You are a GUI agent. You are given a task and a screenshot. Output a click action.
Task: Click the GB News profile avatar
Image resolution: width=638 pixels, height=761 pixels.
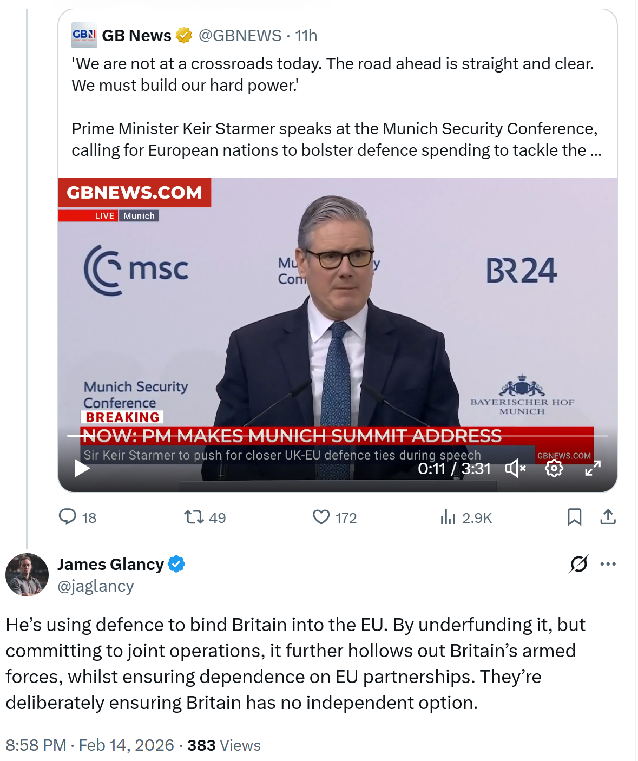(84, 35)
